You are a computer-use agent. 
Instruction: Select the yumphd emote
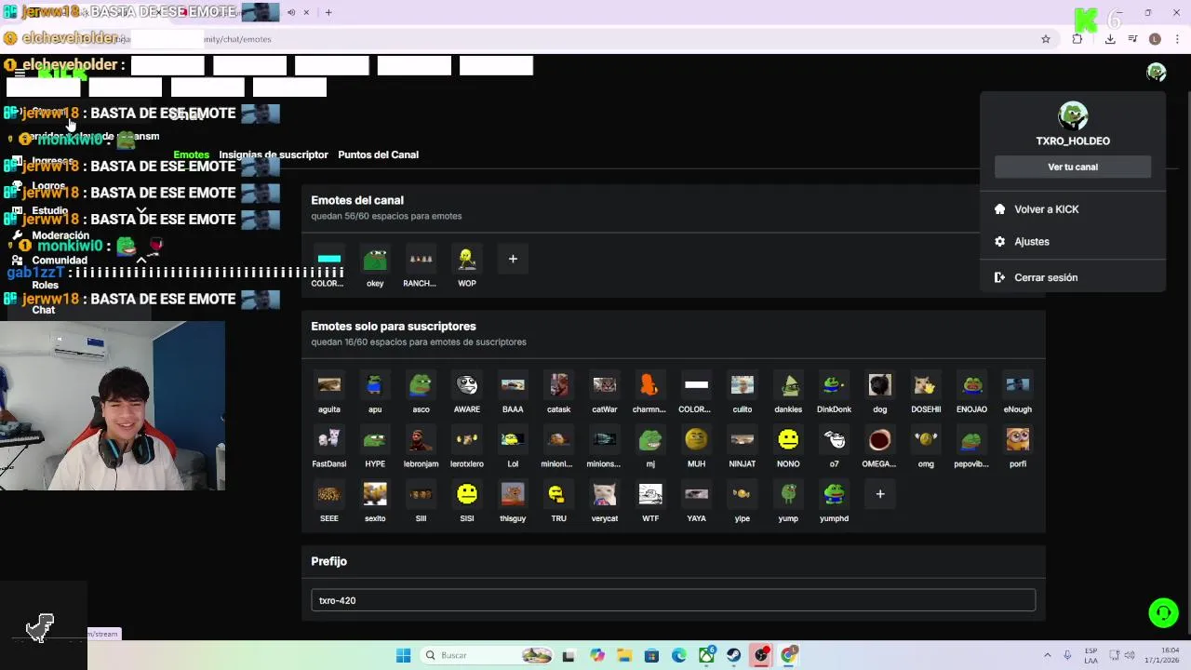834,494
